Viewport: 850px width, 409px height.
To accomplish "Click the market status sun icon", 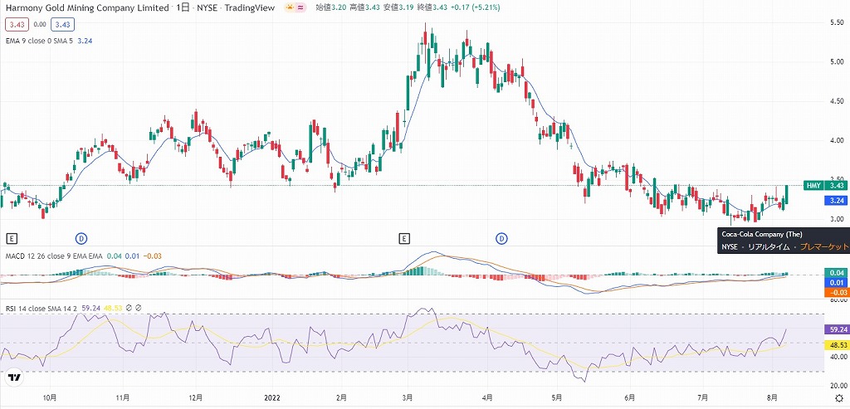I will pos(289,7).
